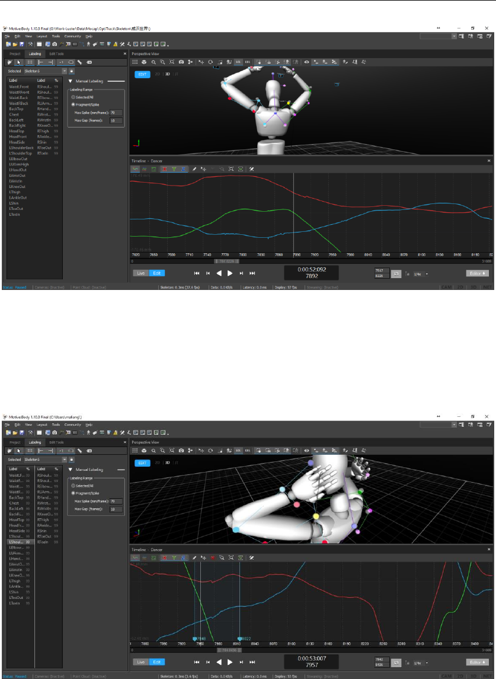Open the Tools menu in bottom window
This screenshot has width=496, height=679.
(56, 425)
